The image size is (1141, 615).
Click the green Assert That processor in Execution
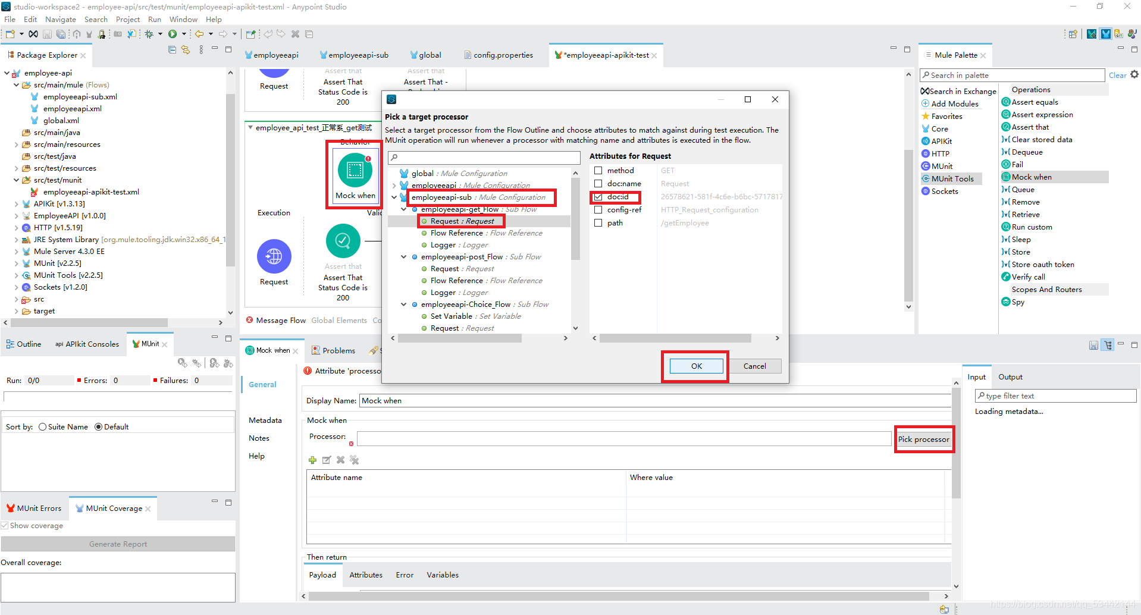pos(343,241)
